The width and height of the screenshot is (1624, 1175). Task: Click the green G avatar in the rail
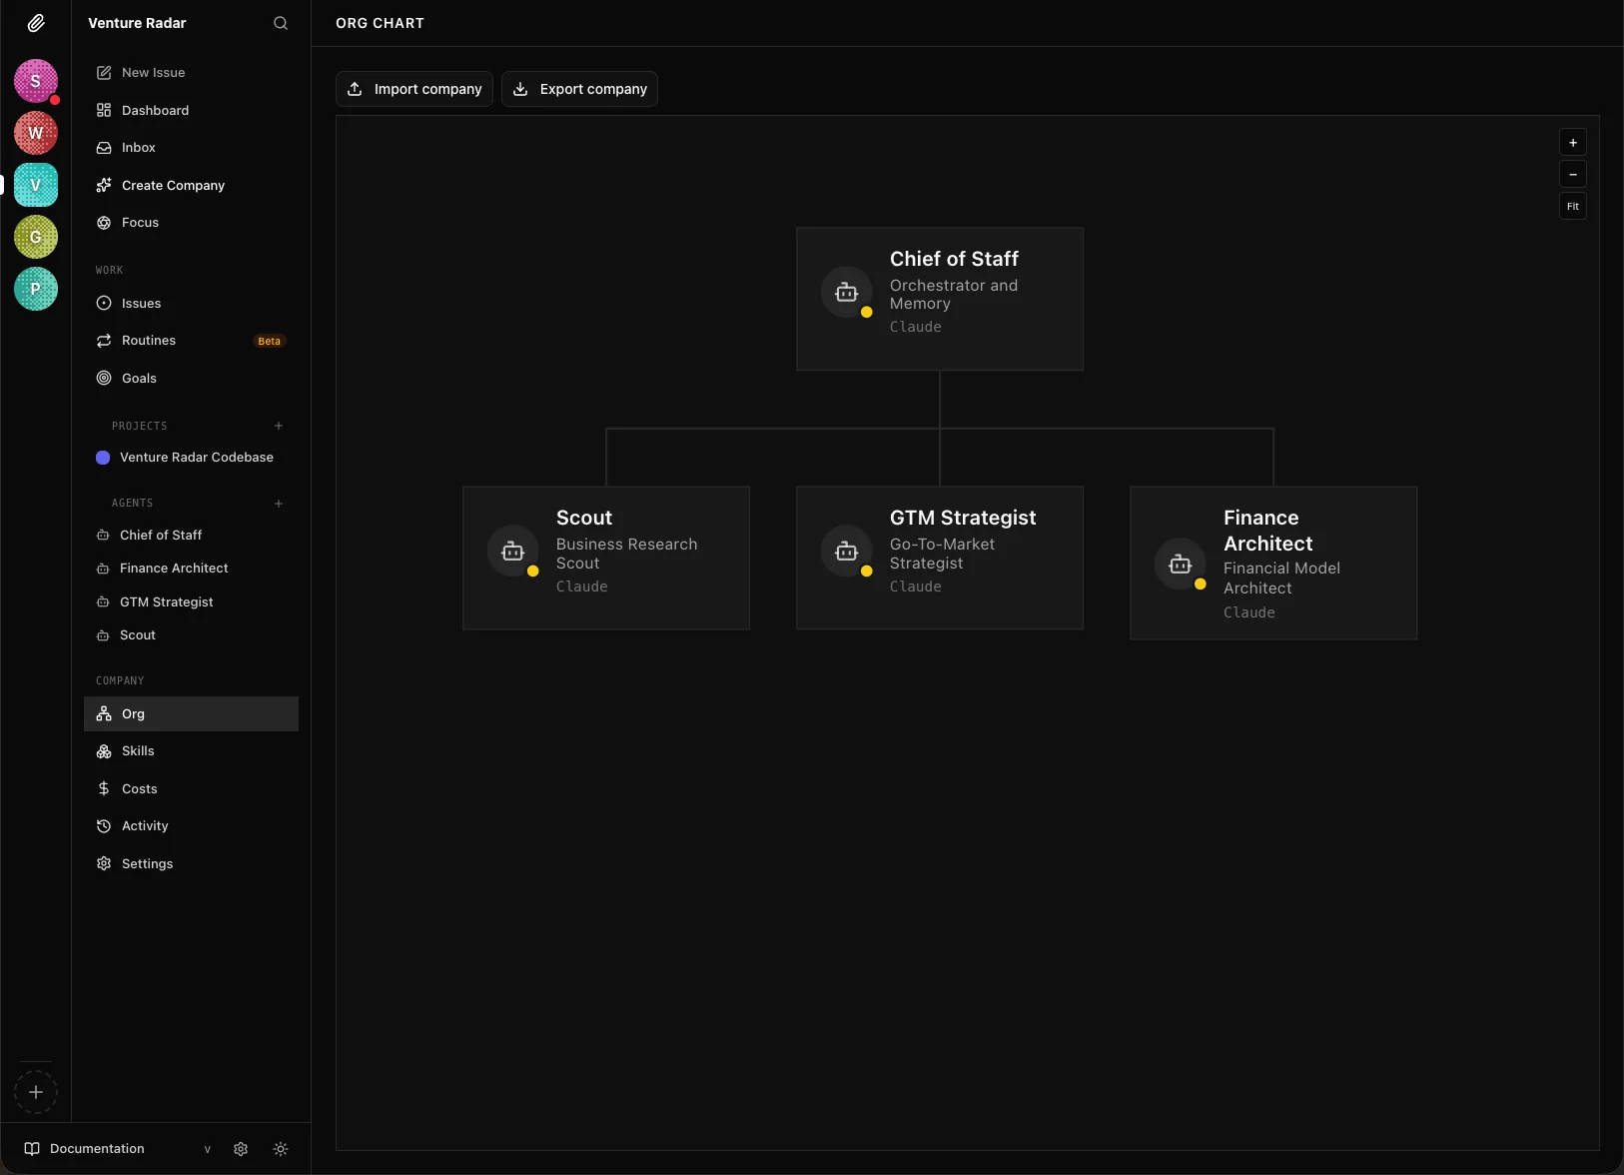tap(36, 238)
